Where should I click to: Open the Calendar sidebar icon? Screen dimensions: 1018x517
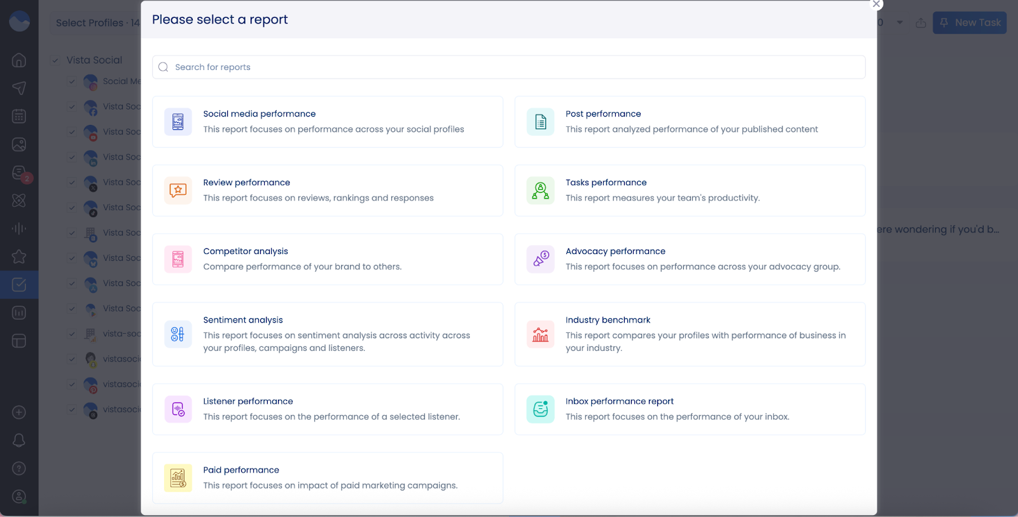coord(19,116)
